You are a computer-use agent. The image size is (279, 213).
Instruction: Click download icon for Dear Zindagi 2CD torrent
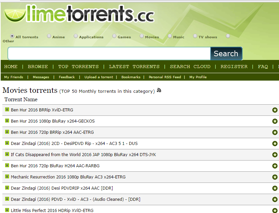7,143
